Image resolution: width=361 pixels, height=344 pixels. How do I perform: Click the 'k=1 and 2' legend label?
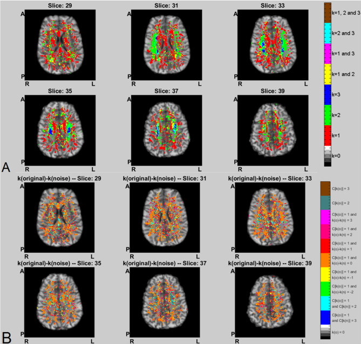tap(343, 74)
